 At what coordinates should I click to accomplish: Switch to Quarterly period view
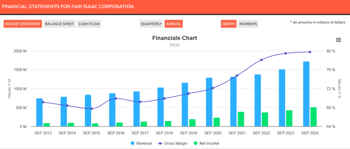pos(151,24)
